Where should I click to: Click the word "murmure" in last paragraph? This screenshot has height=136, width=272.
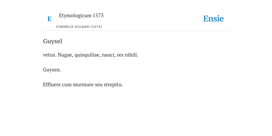[x=83, y=85]
